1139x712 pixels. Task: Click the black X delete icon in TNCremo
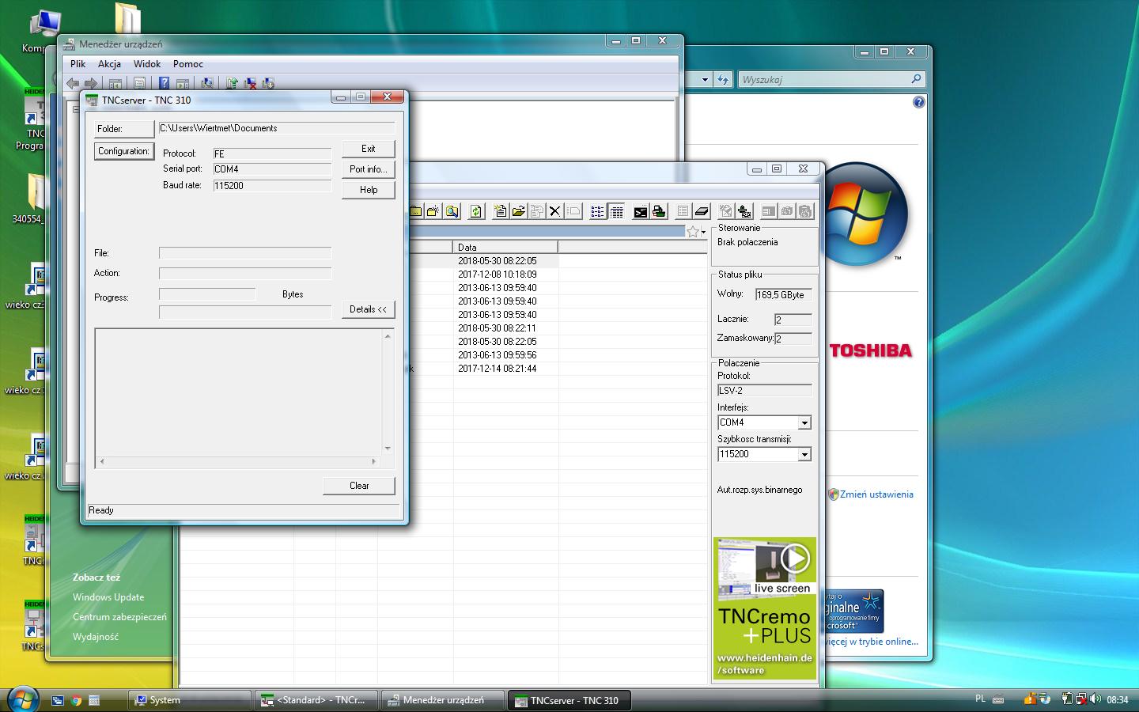[554, 211]
